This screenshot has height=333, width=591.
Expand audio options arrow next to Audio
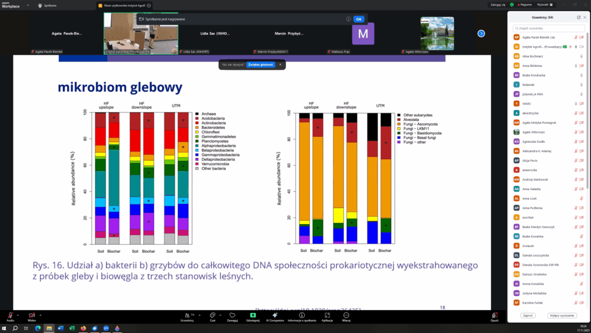pyautogui.click(x=18, y=315)
